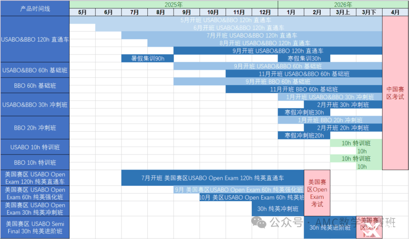Screen dimensions: 409x239
Task: Click the 寒假冲刺班30h bar
Action: point(304,112)
